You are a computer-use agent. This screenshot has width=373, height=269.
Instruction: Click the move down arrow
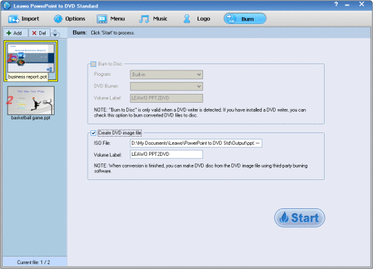pyautogui.click(x=55, y=35)
